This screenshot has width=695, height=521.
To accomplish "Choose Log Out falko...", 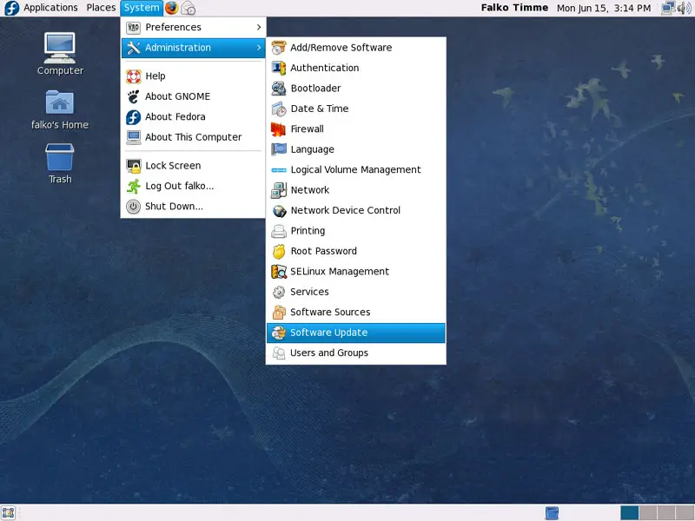I will coord(194,186).
